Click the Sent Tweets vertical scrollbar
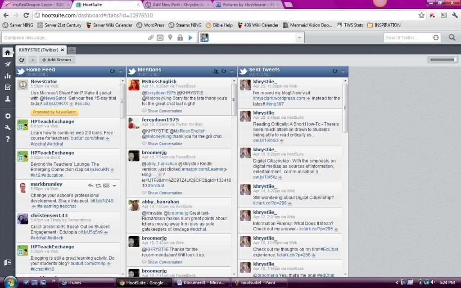This screenshot has width=461, height=288. pyautogui.click(x=345, y=108)
